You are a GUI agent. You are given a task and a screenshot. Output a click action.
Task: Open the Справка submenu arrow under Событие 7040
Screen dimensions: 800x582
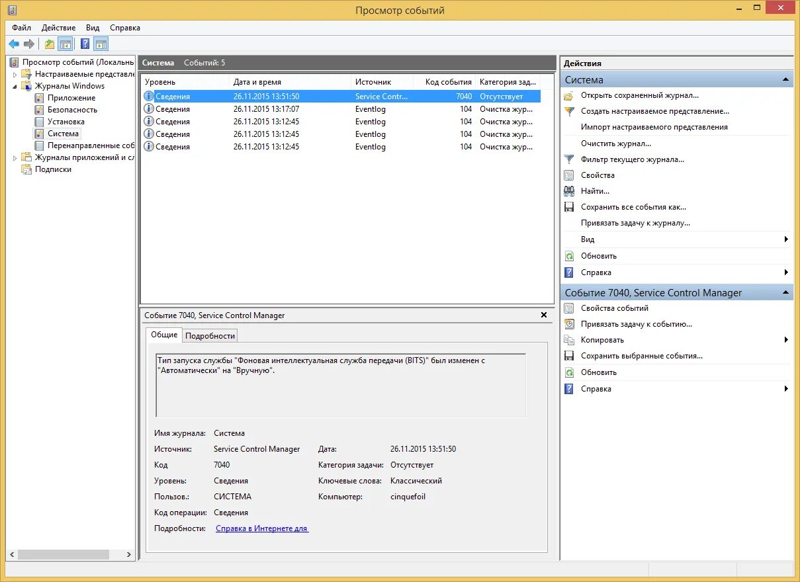pyautogui.click(x=786, y=389)
